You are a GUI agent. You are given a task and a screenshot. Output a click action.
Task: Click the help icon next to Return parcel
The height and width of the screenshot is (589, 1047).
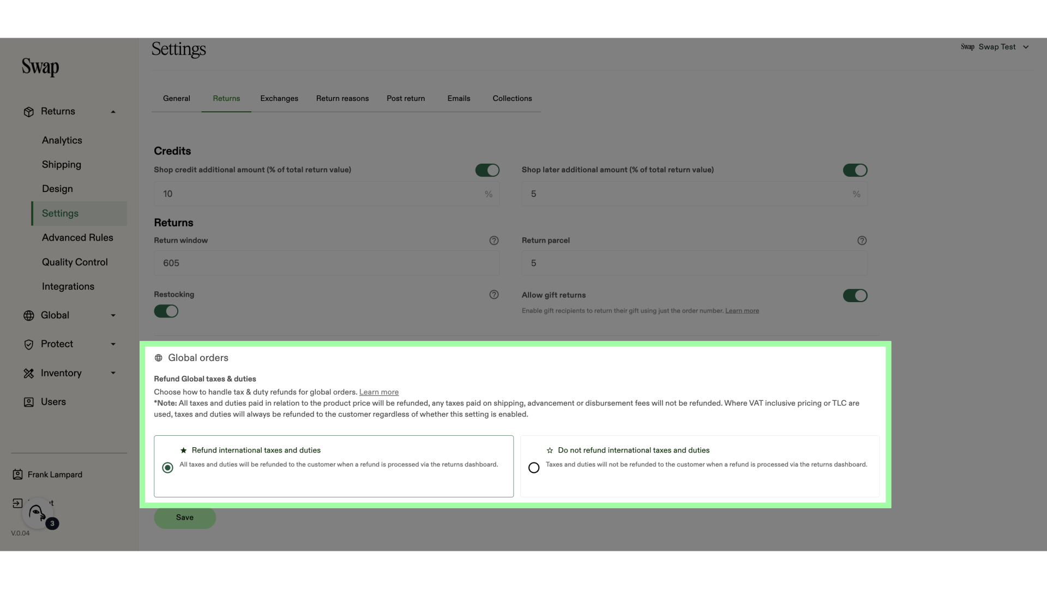point(862,240)
